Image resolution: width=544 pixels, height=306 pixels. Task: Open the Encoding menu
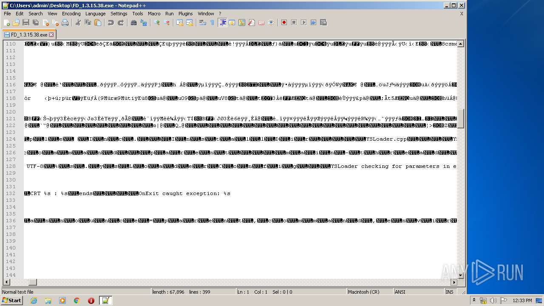71,14
